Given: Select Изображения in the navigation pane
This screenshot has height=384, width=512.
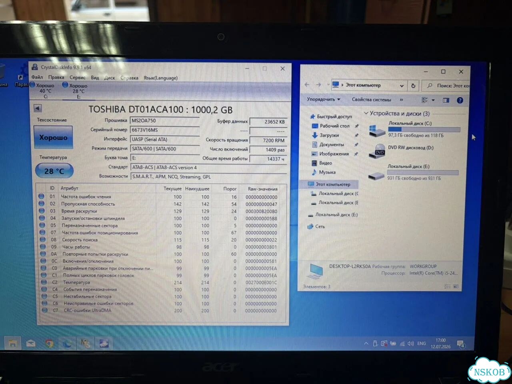Looking at the screenshot, I should coord(334,154).
